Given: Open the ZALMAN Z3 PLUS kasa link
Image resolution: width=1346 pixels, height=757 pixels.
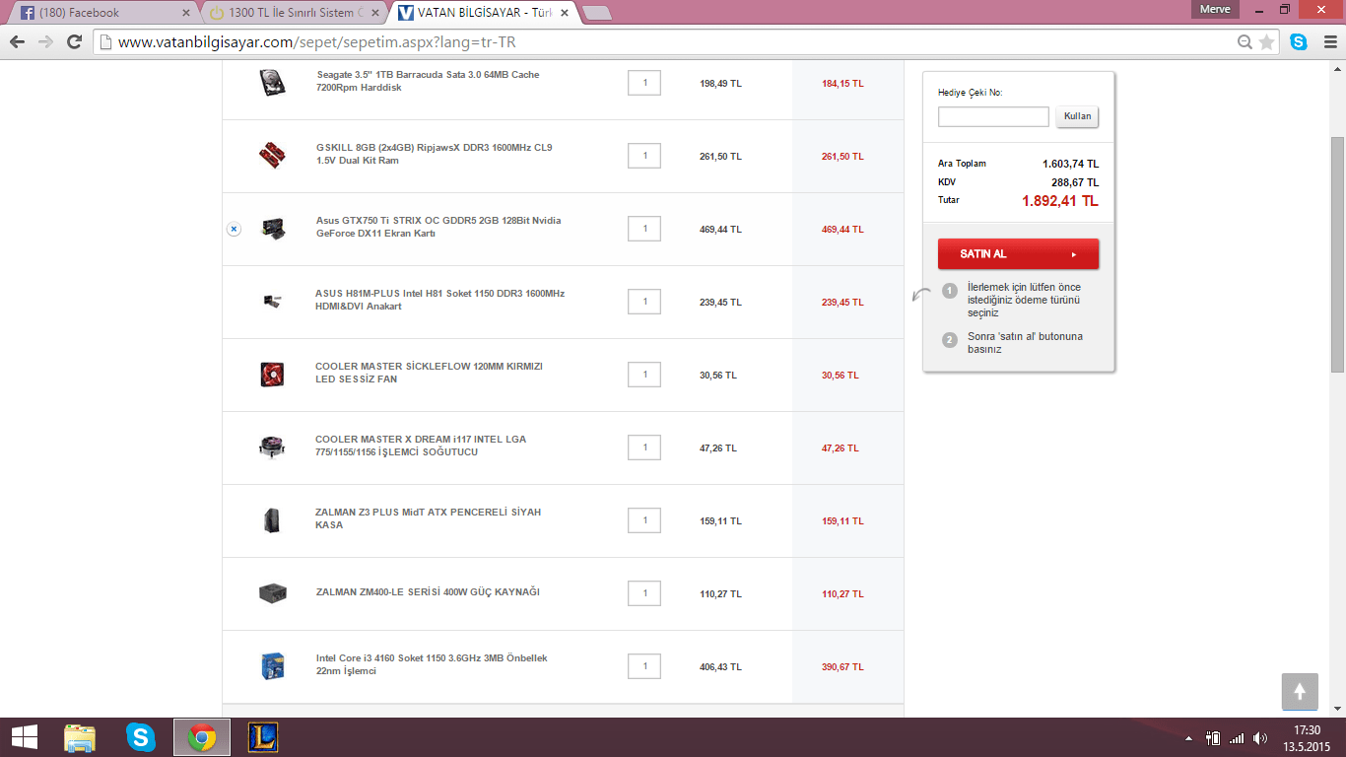Looking at the screenshot, I should click(428, 518).
